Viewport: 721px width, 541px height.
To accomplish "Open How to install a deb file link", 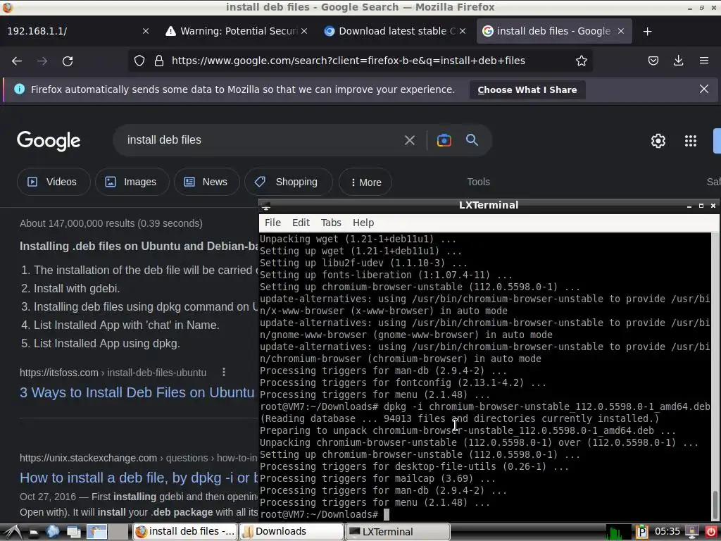I will [139, 478].
